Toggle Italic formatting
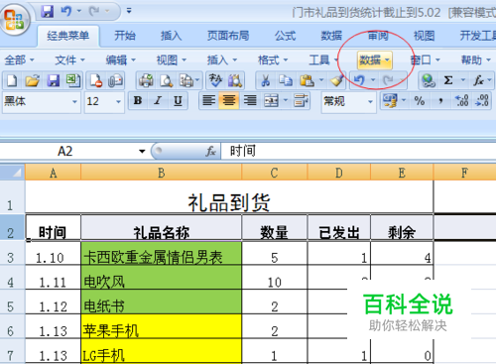The width and height of the screenshot is (496, 364). [x=158, y=100]
